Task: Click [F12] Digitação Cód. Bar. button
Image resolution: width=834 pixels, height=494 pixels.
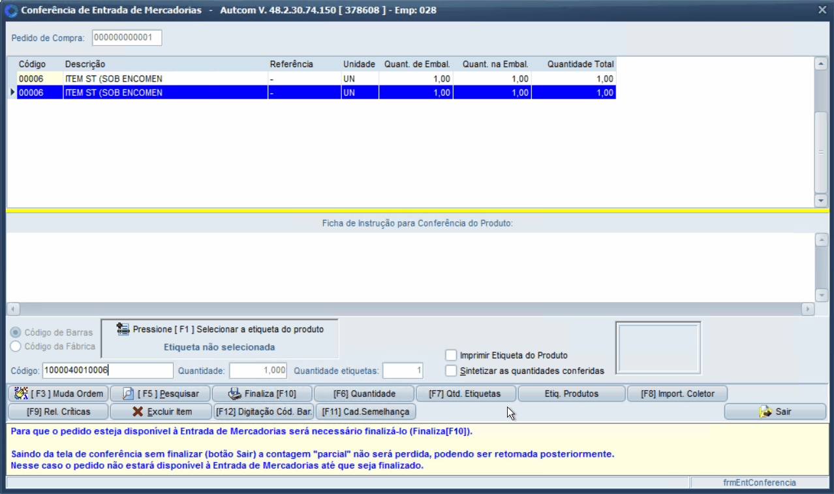Action: coord(264,412)
